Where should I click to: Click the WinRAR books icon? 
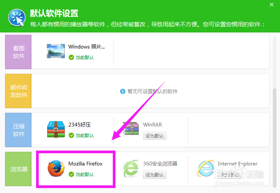131,128
